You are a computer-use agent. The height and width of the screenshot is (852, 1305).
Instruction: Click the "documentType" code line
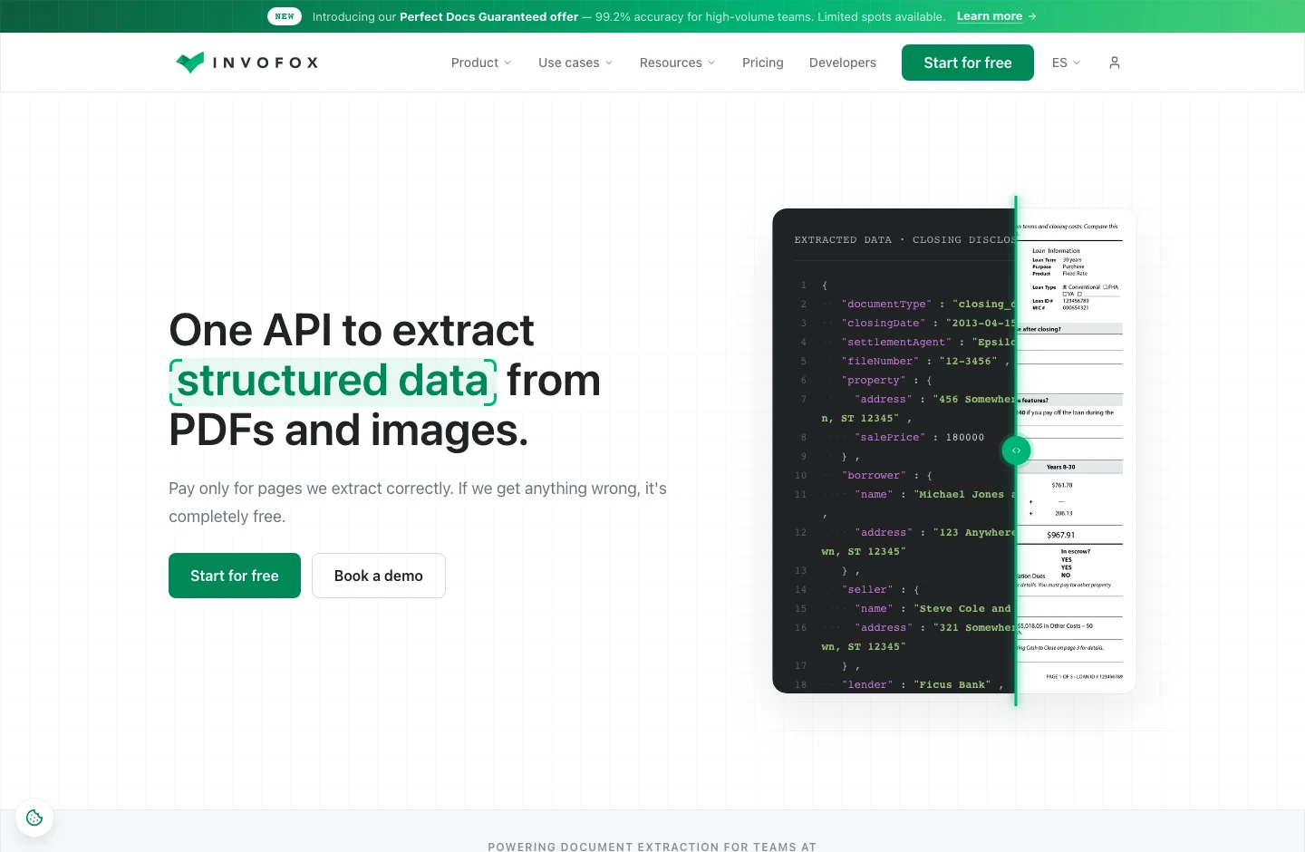(x=928, y=305)
